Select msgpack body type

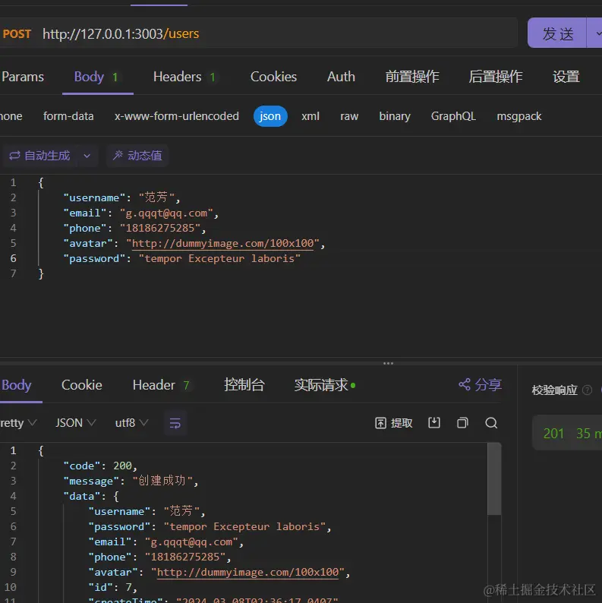click(x=519, y=116)
